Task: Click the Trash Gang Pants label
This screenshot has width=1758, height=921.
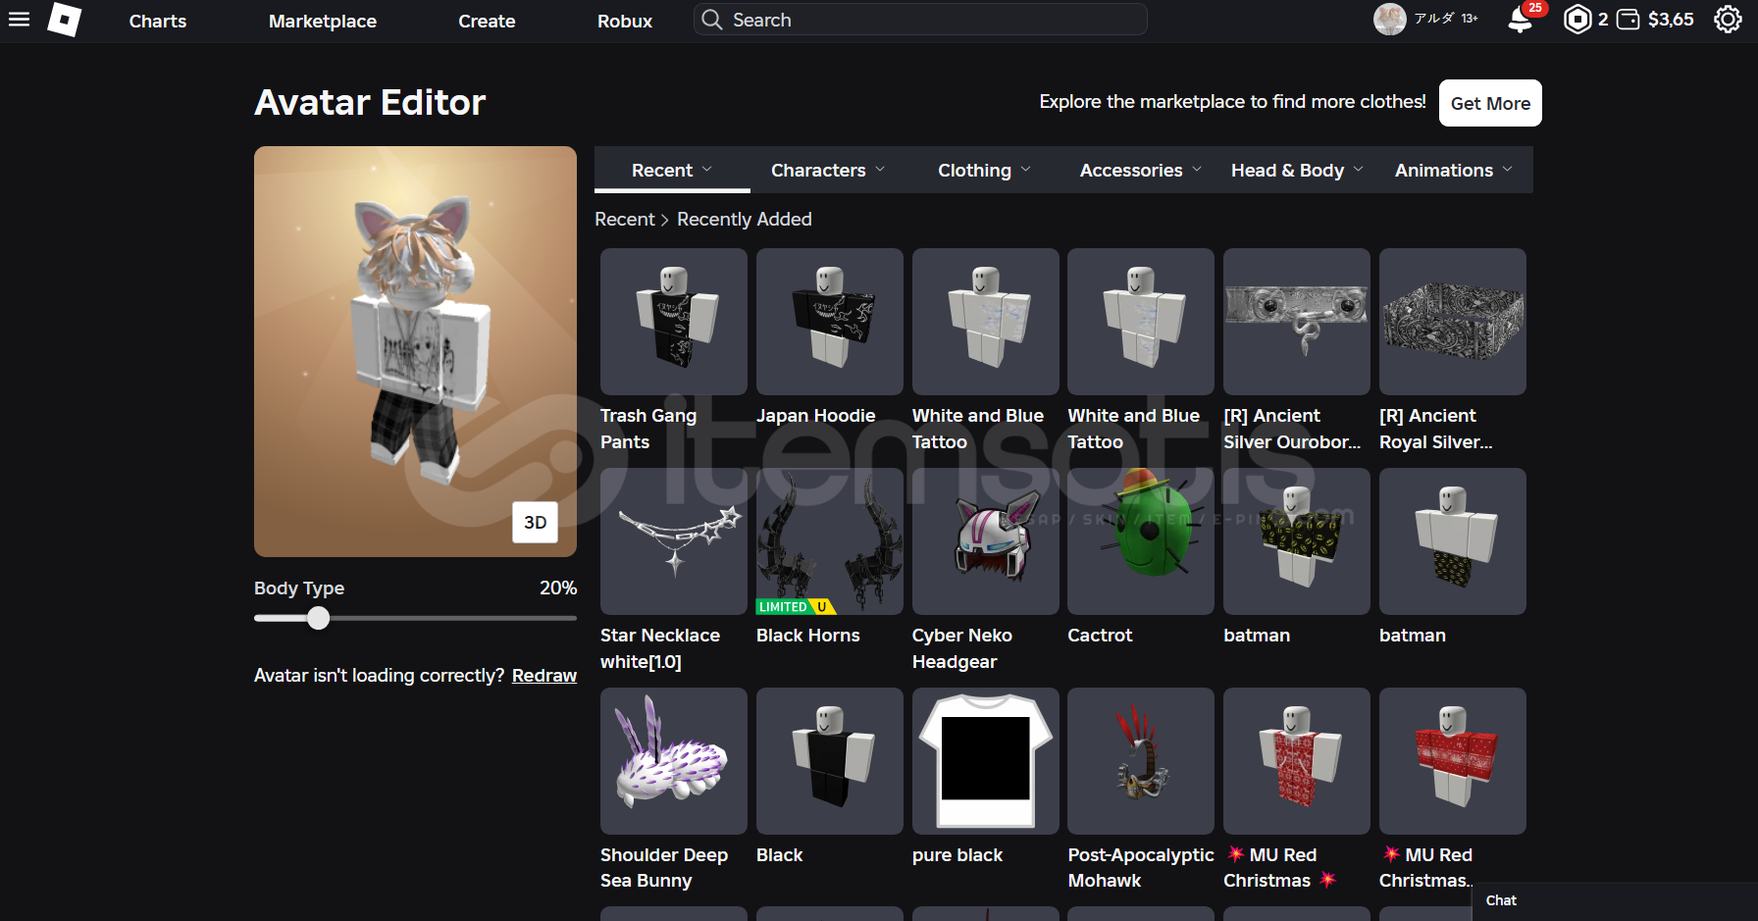Action: pos(648,429)
